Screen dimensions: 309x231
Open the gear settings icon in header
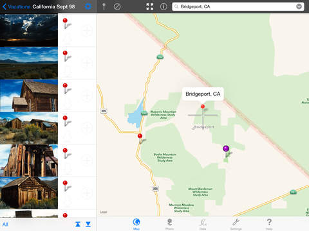88,6
